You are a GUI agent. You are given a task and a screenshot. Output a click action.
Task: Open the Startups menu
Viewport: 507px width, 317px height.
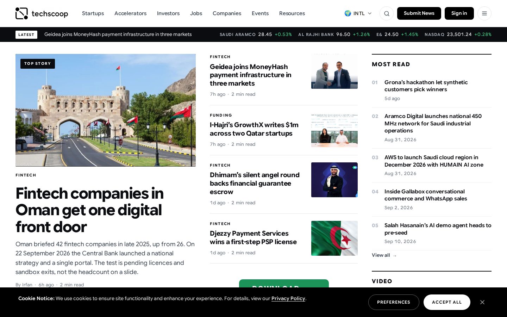pos(93,13)
